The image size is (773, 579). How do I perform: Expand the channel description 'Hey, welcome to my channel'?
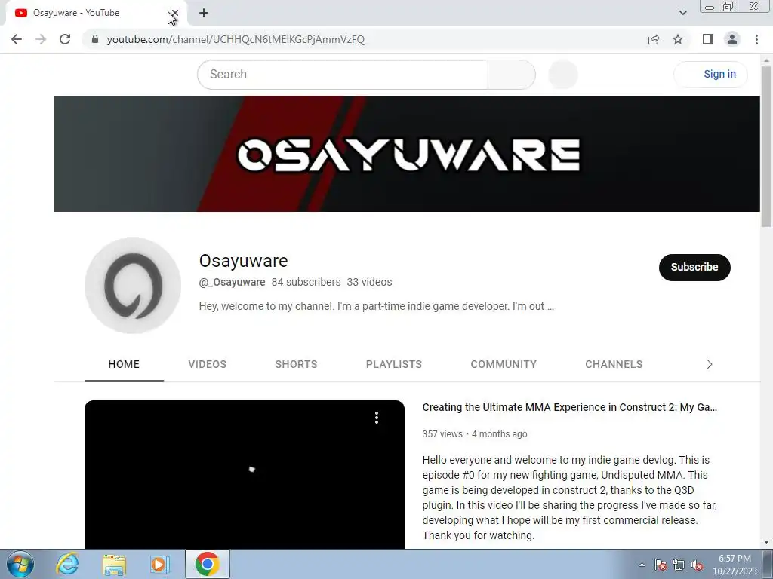pyautogui.click(x=377, y=306)
